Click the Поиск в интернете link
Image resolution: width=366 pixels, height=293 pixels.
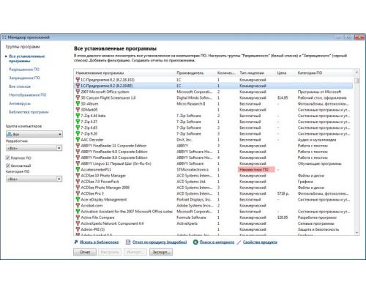click(x=217, y=242)
